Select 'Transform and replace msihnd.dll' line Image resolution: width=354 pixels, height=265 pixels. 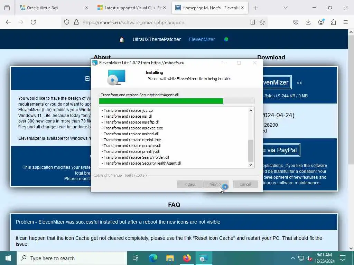(130, 134)
